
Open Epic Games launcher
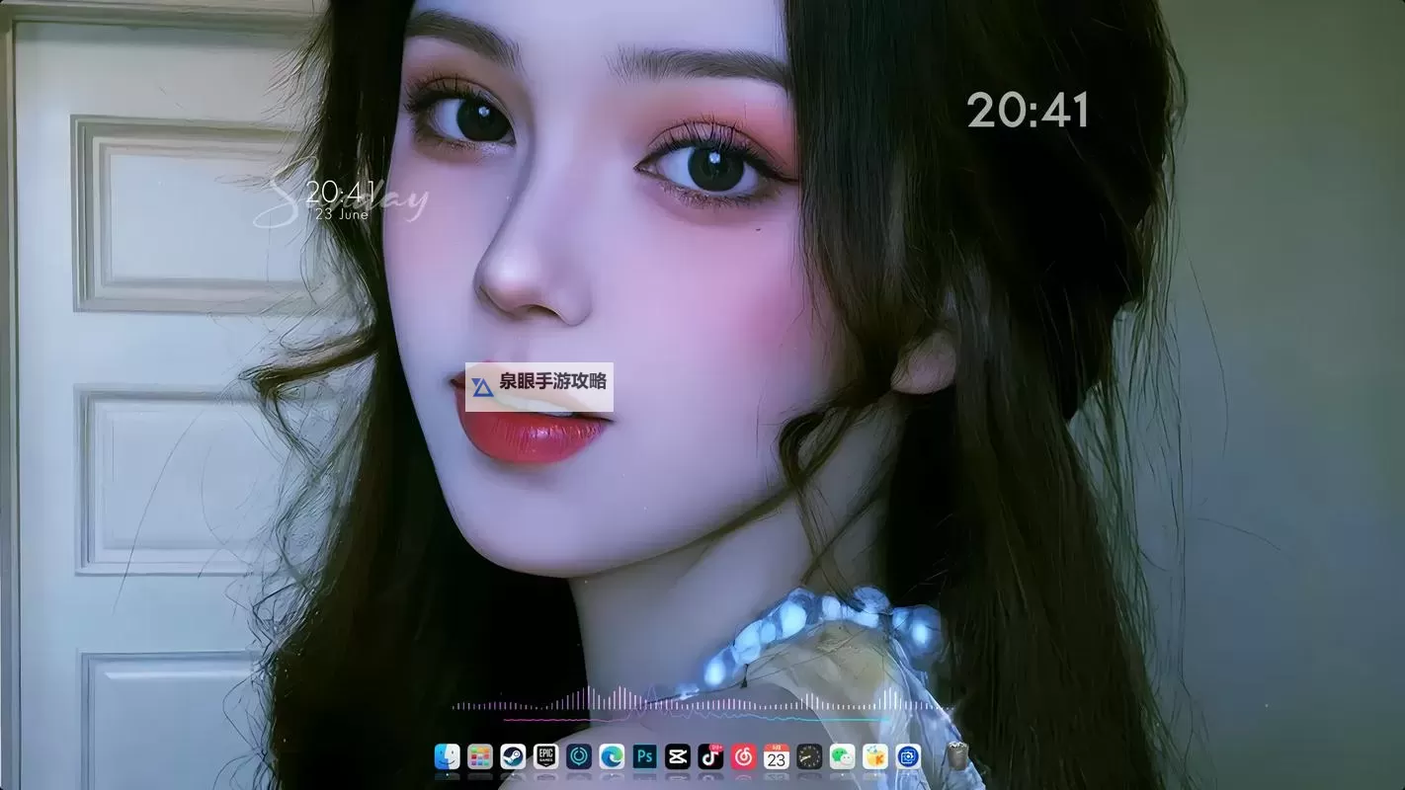pyautogui.click(x=545, y=757)
